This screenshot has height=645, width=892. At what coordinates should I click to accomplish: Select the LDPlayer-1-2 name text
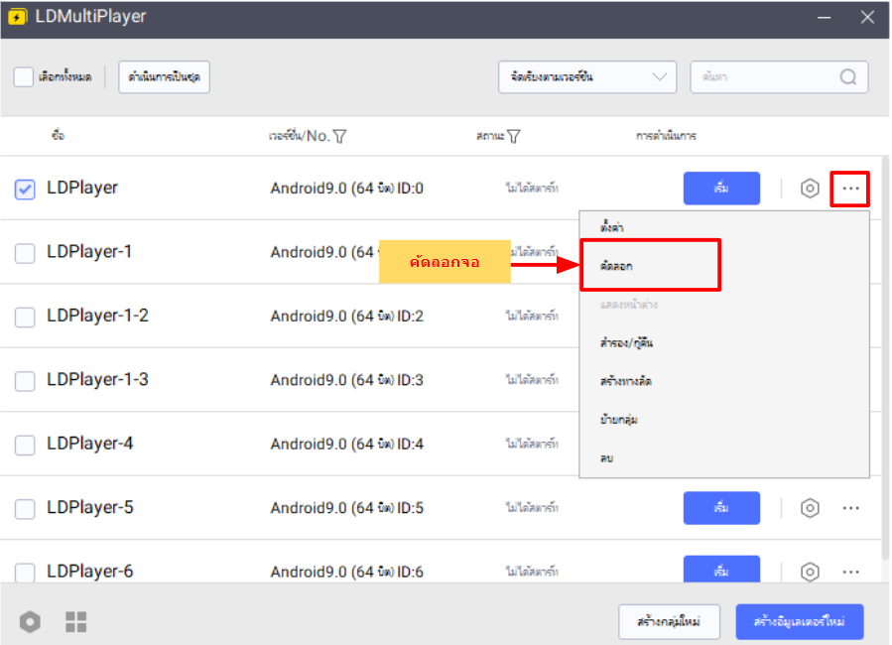pyautogui.click(x=97, y=316)
